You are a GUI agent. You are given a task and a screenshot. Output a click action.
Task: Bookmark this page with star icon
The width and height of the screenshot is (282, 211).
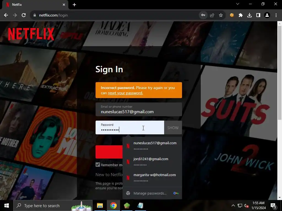221,15
